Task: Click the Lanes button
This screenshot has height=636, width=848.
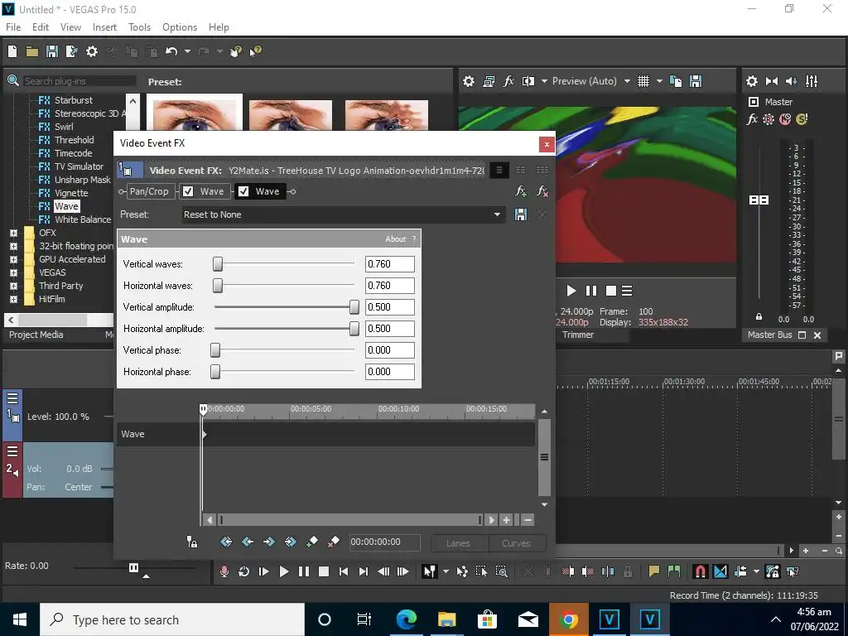Action: [458, 543]
